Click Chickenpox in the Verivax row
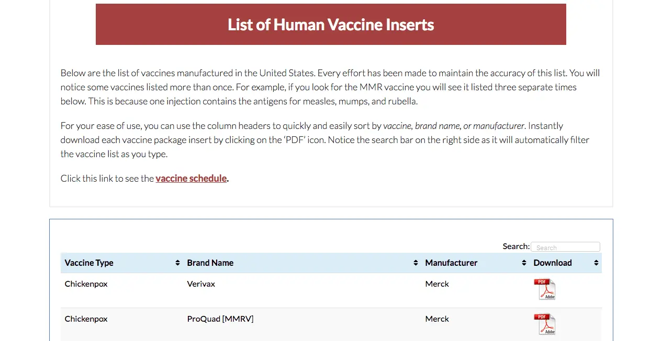Image resolution: width=662 pixels, height=341 pixels. tap(86, 284)
